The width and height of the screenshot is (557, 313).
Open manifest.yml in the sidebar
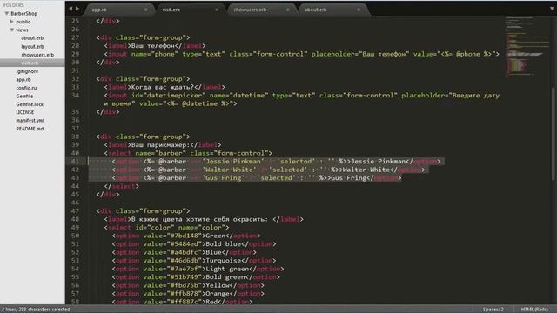coord(30,120)
